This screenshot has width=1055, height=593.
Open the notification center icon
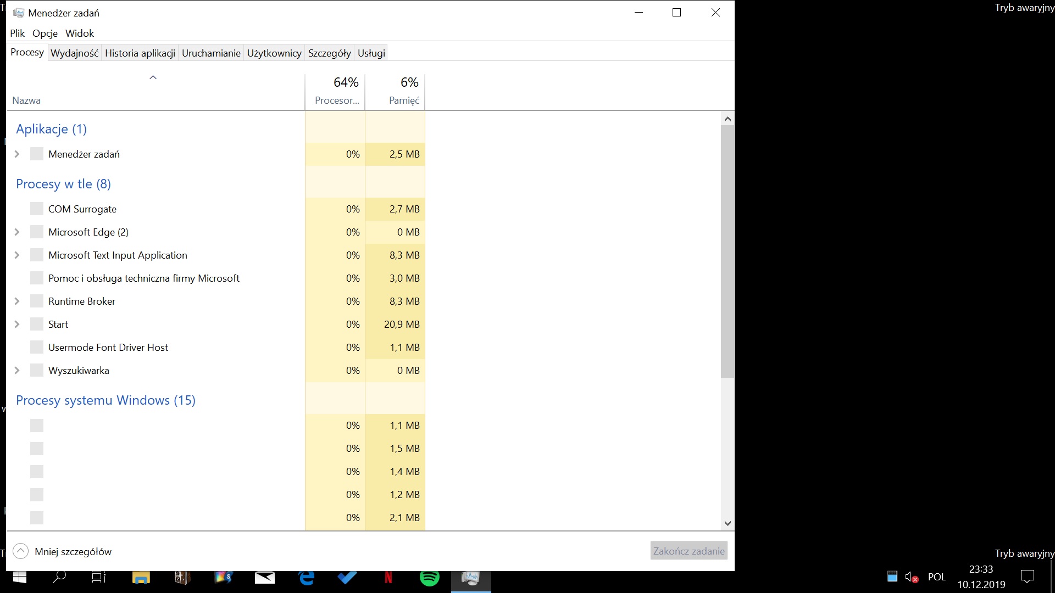1027,577
